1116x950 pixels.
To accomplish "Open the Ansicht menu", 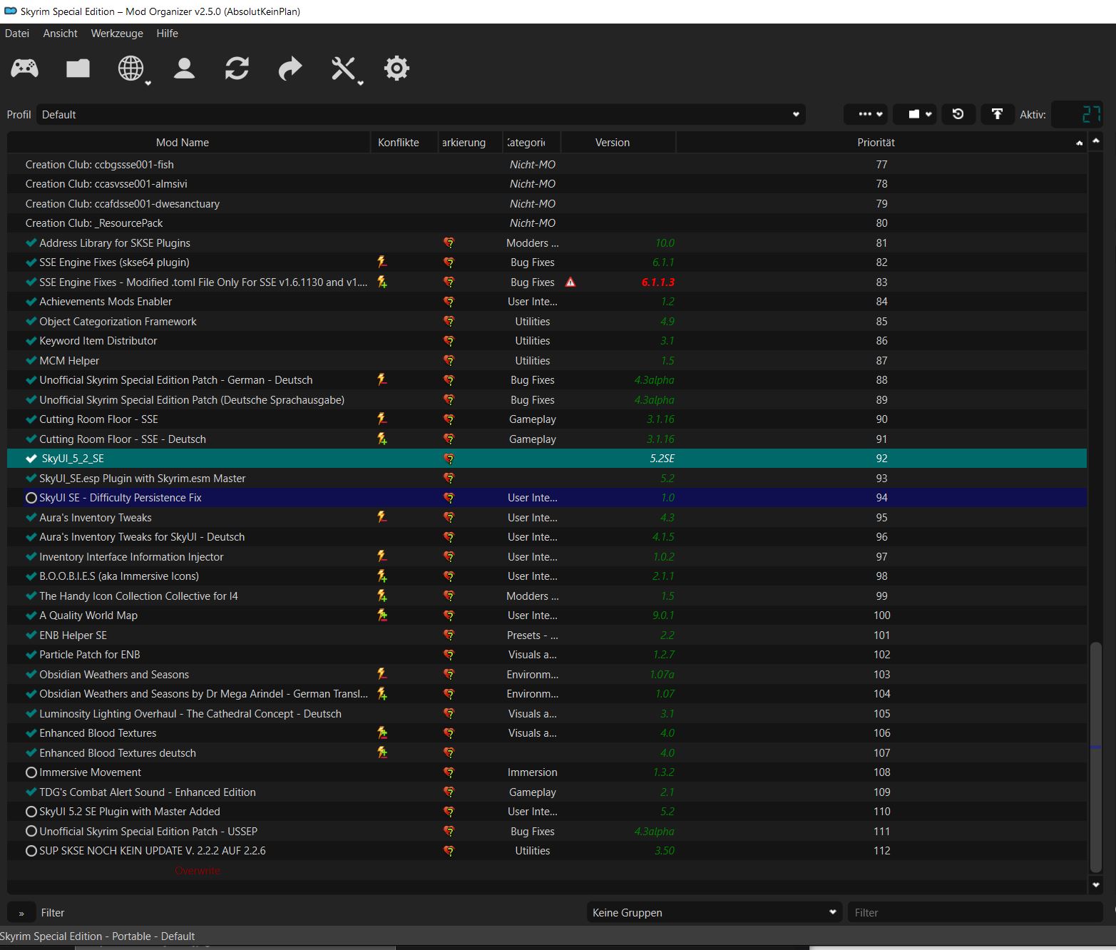I will click(60, 34).
